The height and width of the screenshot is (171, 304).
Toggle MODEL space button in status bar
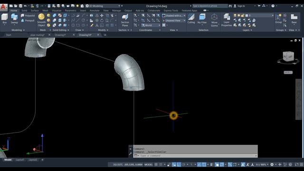[149, 165]
